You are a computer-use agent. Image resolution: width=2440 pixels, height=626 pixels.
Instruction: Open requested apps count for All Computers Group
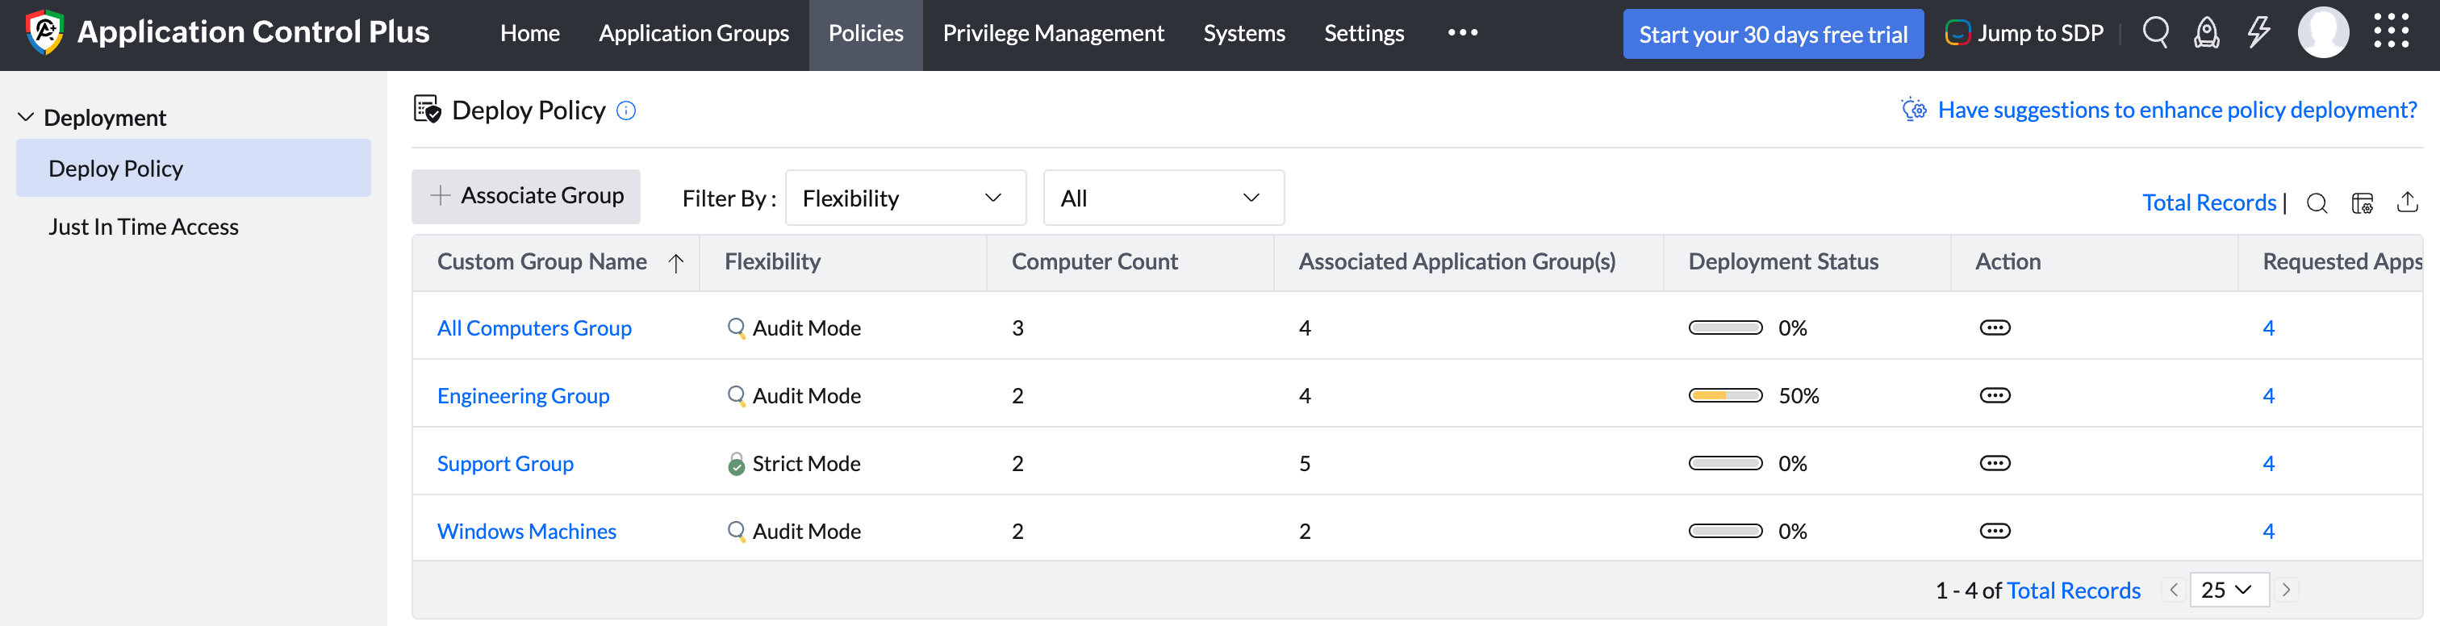tap(2267, 328)
